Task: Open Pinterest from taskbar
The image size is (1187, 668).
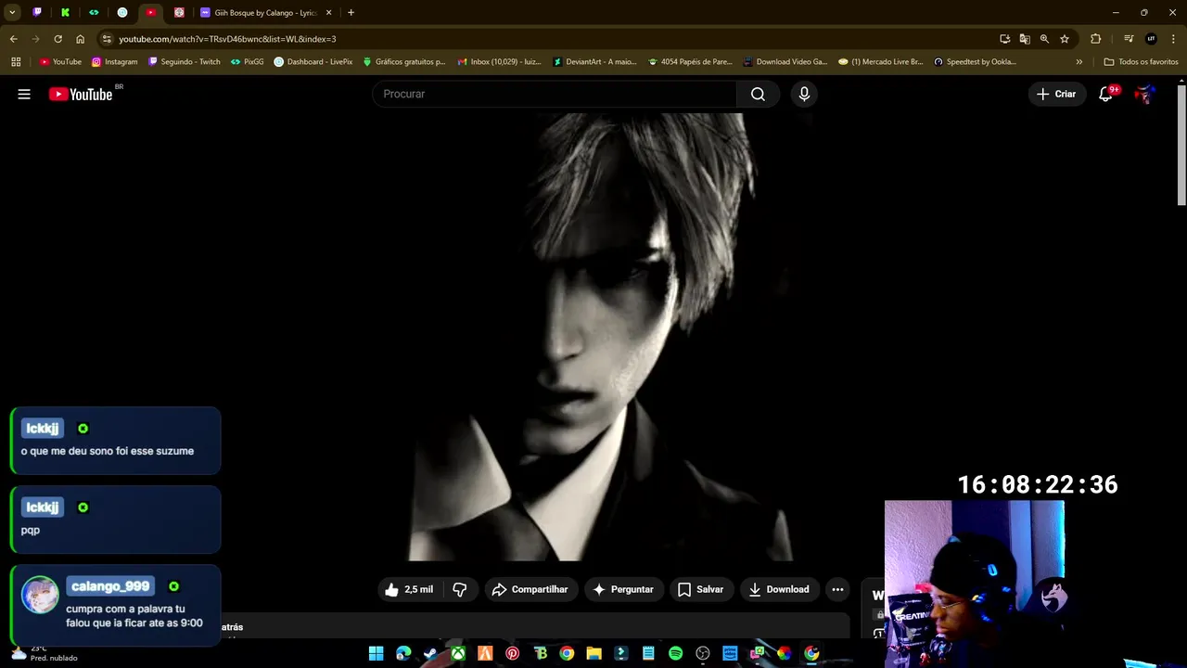Action: tap(512, 654)
